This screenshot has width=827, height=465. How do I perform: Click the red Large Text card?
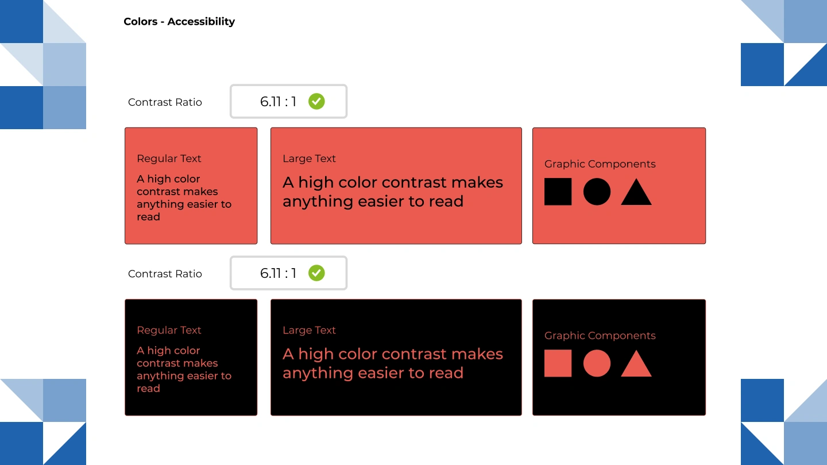click(x=396, y=186)
